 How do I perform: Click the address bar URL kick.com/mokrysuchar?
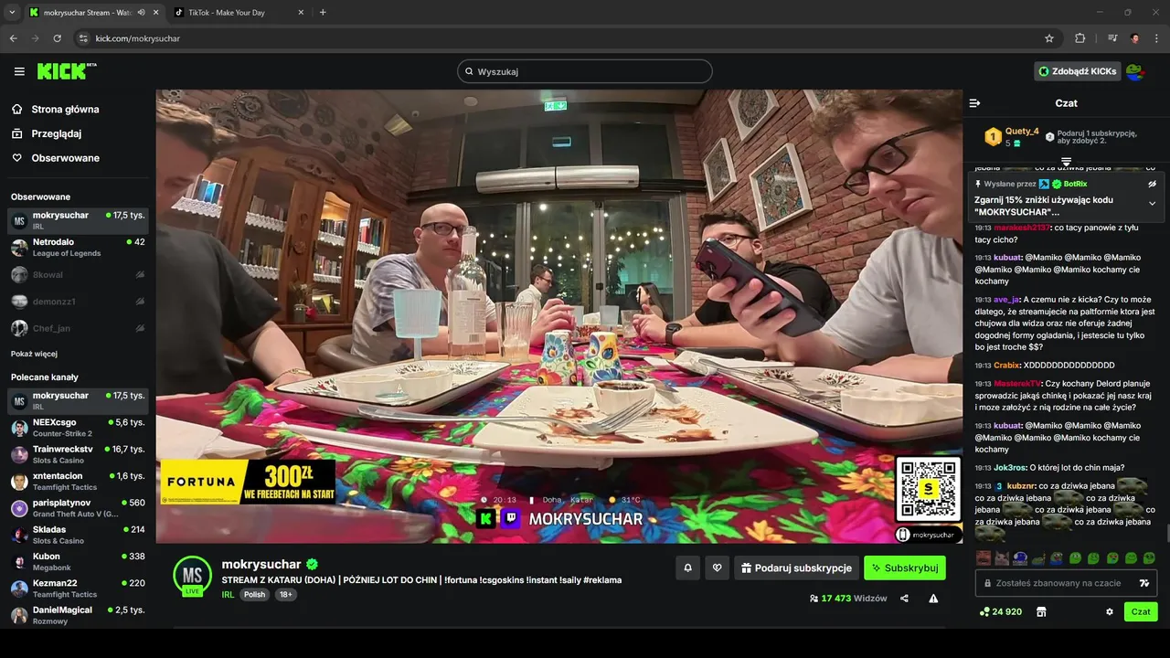tap(138, 38)
